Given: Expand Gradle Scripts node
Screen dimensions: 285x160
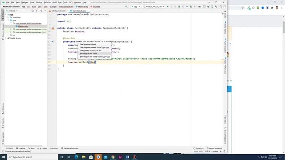Looking at the screenshot, I should [6, 38].
